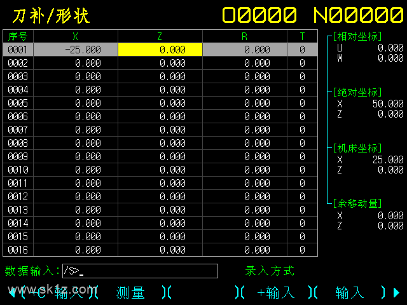Viewport: 407px width, 305px height.
Task: Select the 输入 softkey at far right
Action: 350,293
